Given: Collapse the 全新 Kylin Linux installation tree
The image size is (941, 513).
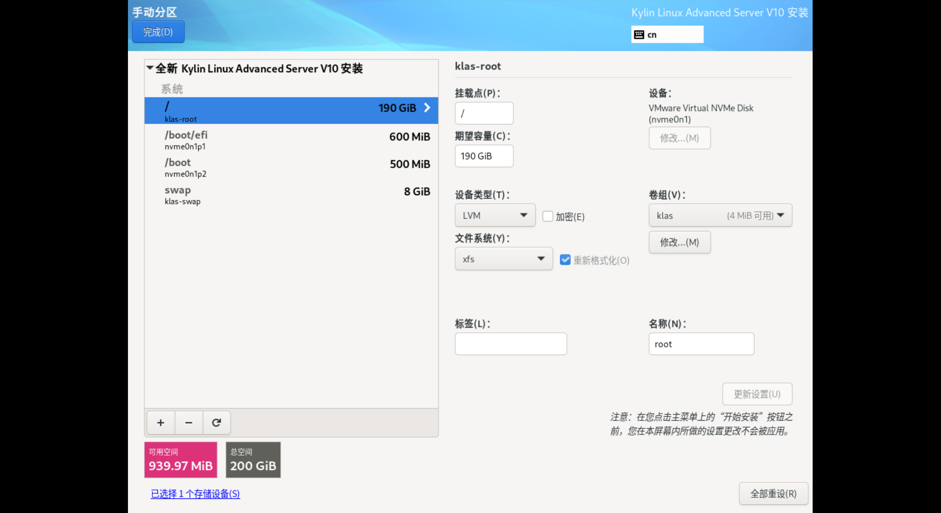Looking at the screenshot, I should [x=150, y=68].
